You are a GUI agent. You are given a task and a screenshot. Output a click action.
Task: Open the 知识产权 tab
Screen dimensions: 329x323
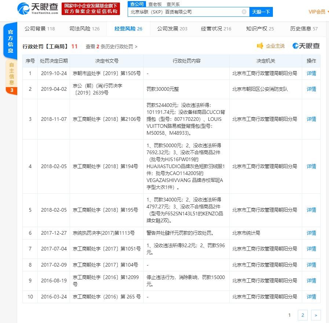(260, 29)
